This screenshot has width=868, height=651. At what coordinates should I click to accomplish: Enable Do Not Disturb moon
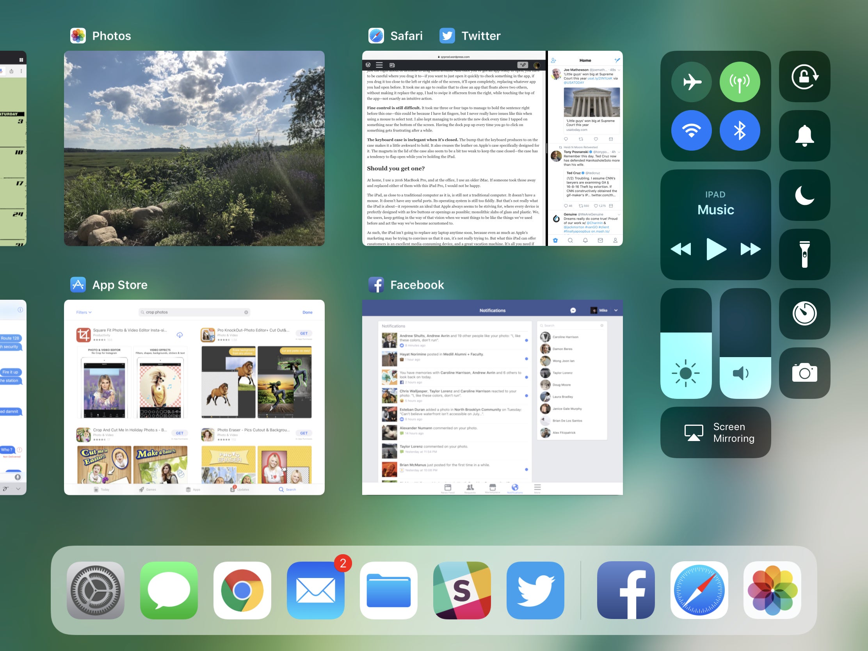[x=804, y=195]
